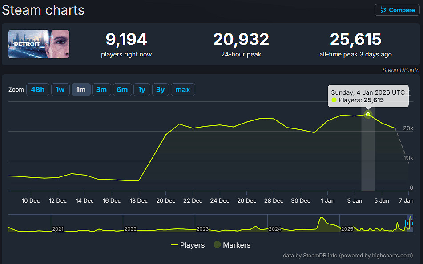The image size is (423, 264).
Task: Open the SteamDB.info watermark link
Action: (x=401, y=70)
